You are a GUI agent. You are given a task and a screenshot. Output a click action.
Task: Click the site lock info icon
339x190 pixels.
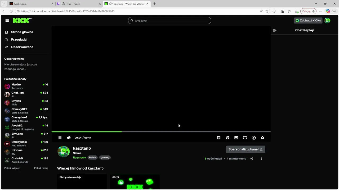pos(18,11)
